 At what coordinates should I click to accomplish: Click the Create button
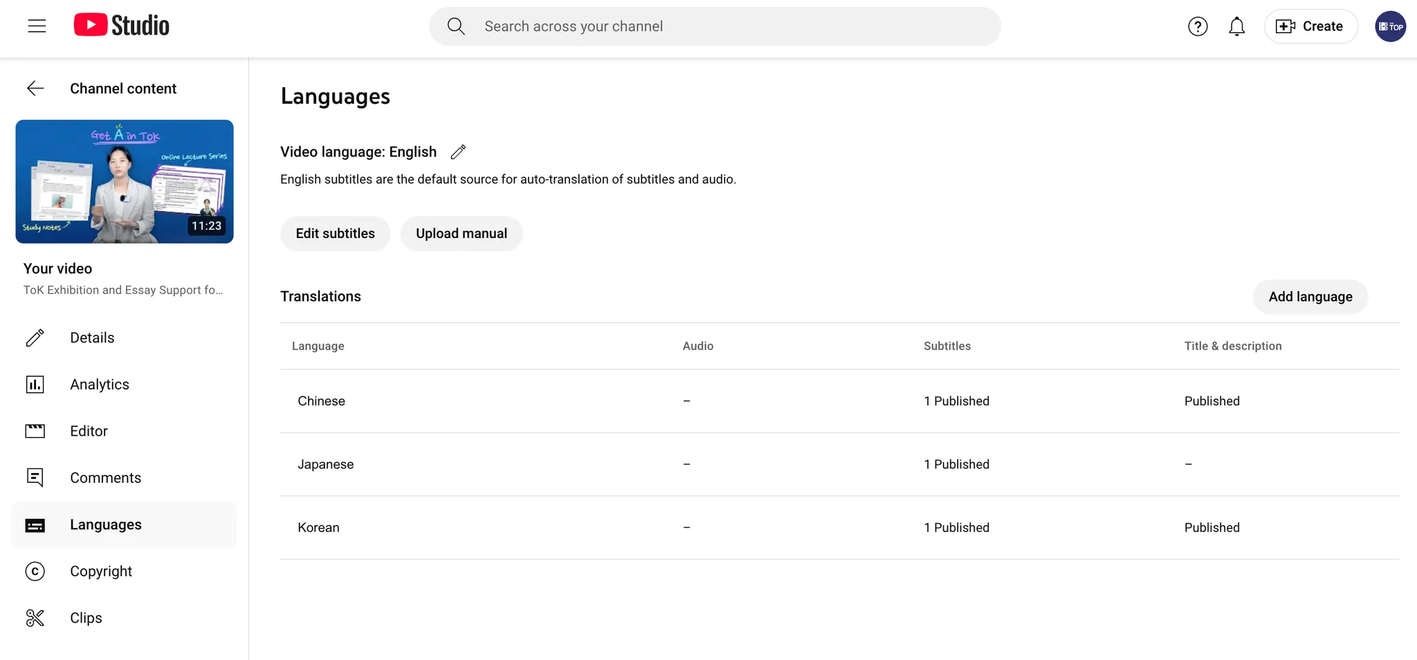(1310, 26)
